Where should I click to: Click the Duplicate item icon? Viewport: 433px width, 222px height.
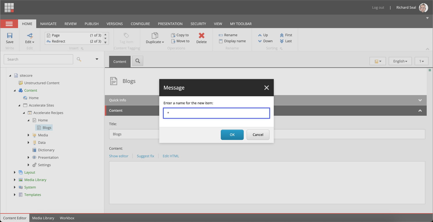point(155,36)
